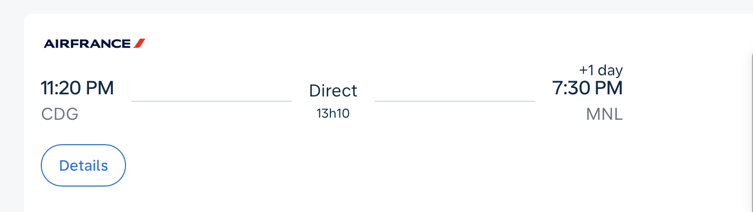This screenshot has height=212, width=753.
Task: Click the PM of the arrival time
Action: [609, 88]
